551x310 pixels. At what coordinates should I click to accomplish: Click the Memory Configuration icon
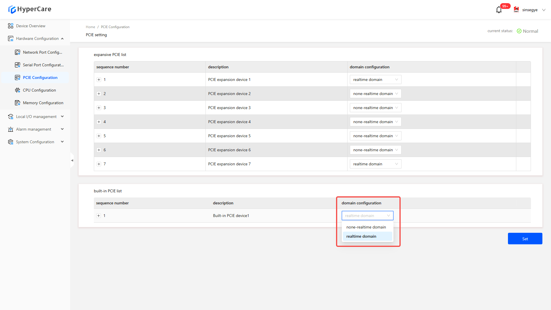18,103
